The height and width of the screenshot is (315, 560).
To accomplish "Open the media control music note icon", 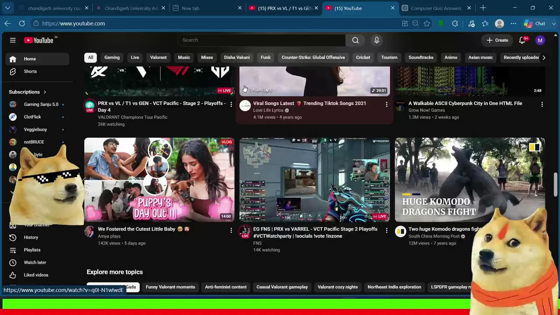I will point(471,24).
